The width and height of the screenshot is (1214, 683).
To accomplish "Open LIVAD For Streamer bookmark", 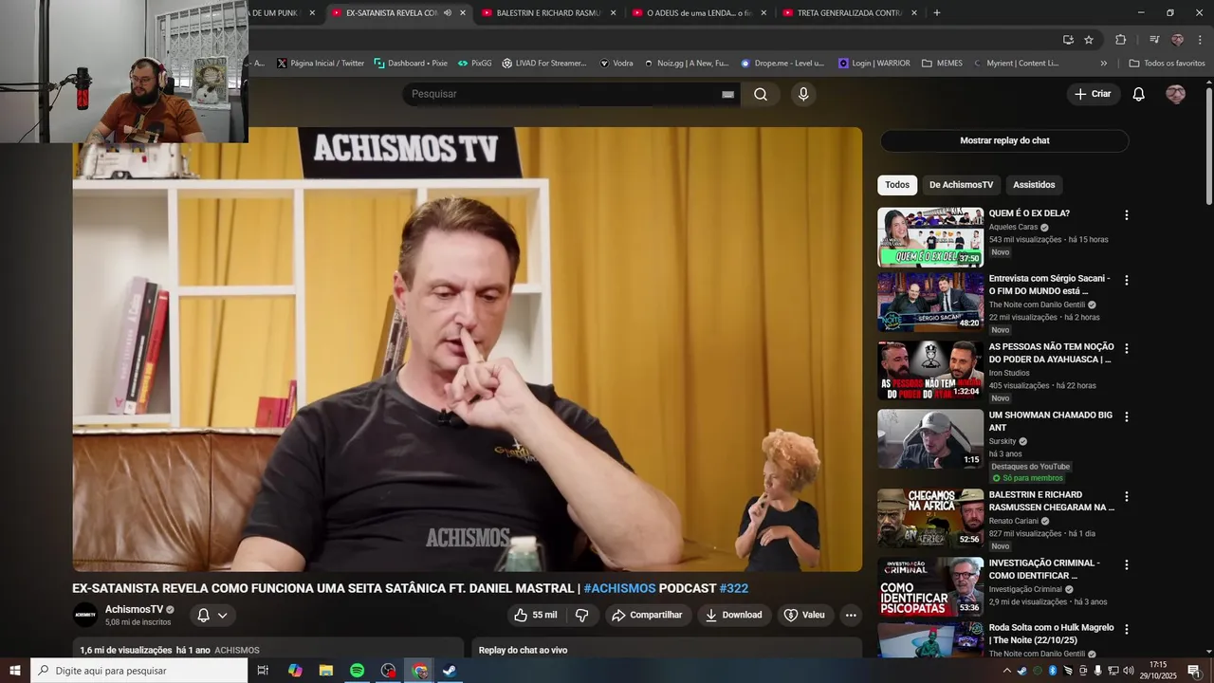I will pos(544,64).
